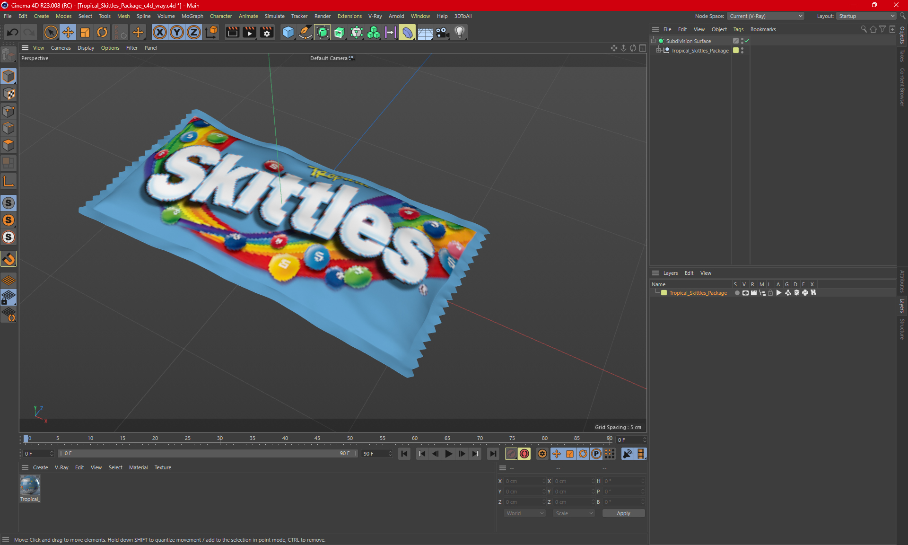The image size is (908, 545).
Task: Add an Extrude generator object
Action: click(x=340, y=32)
